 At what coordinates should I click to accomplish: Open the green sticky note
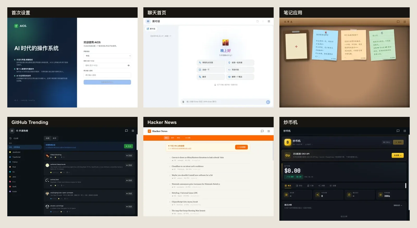(x=383, y=45)
